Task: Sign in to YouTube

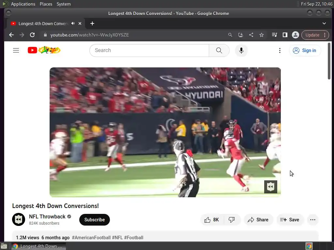Action: [305, 50]
